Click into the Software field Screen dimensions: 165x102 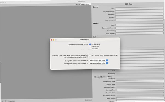[139, 17]
